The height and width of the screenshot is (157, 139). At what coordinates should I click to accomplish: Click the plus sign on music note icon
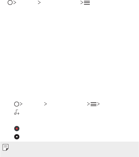(x=18, y=114)
